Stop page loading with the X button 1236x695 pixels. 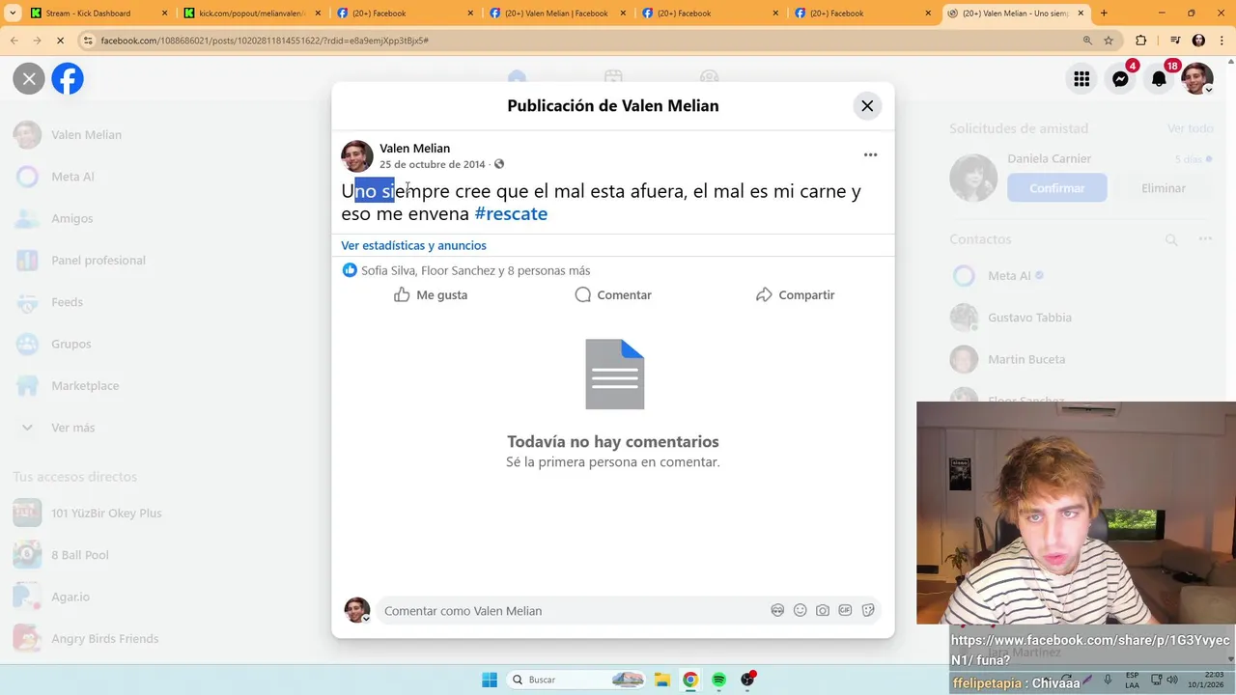coord(59,41)
